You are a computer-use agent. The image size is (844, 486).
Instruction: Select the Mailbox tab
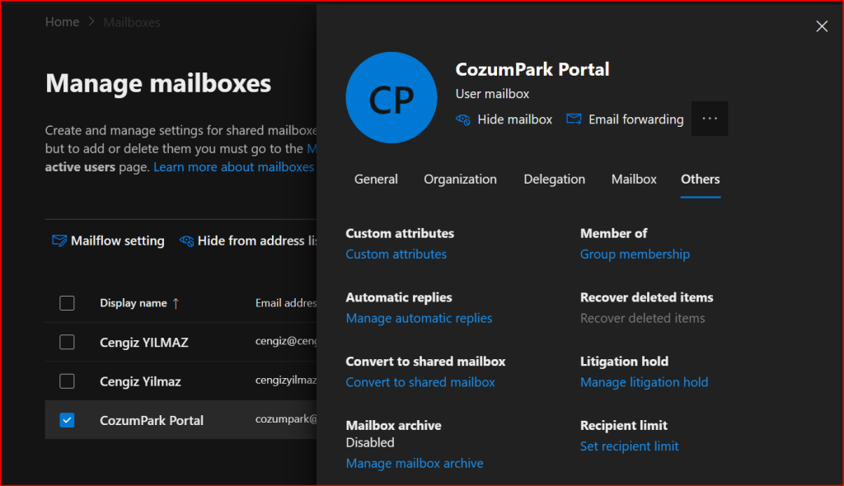(x=634, y=179)
